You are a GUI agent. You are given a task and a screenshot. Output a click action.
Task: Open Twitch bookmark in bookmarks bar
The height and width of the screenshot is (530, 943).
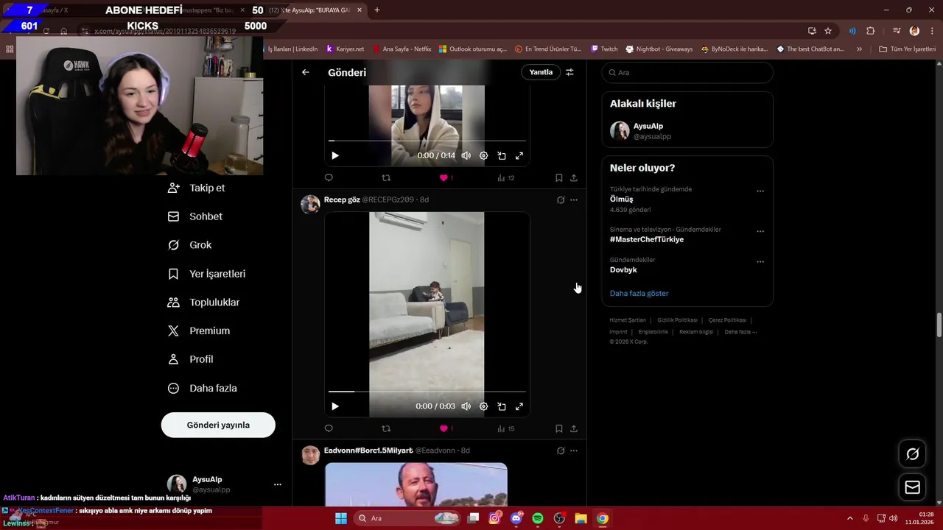click(x=604, y=49)
